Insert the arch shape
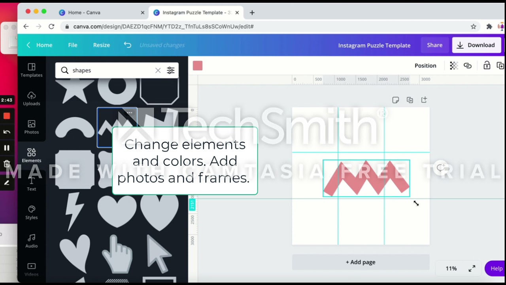506x285 pixels. pyautogui.click(x=75, y=127)
